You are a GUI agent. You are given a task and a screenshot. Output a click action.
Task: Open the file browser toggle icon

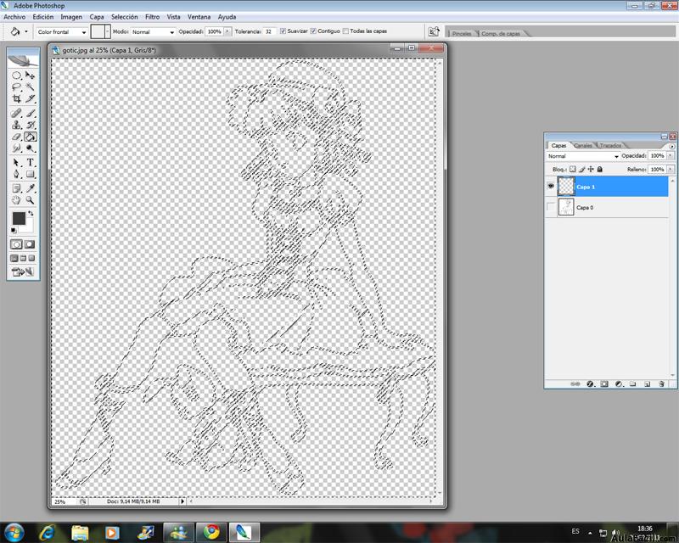[434, 31]
